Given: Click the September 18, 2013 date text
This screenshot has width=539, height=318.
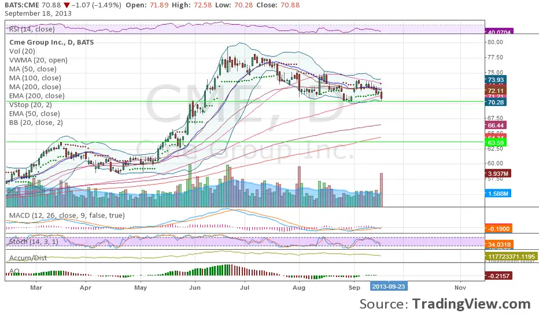Looking at the screenshot, I should (38, 13).
